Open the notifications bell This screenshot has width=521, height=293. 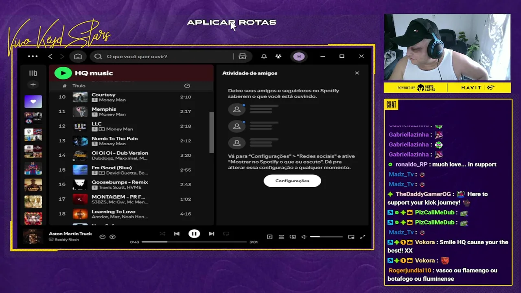coord(264,56)
